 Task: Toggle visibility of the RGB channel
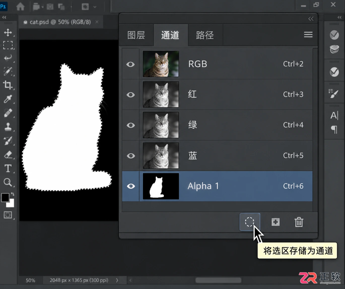pos(130,64)
